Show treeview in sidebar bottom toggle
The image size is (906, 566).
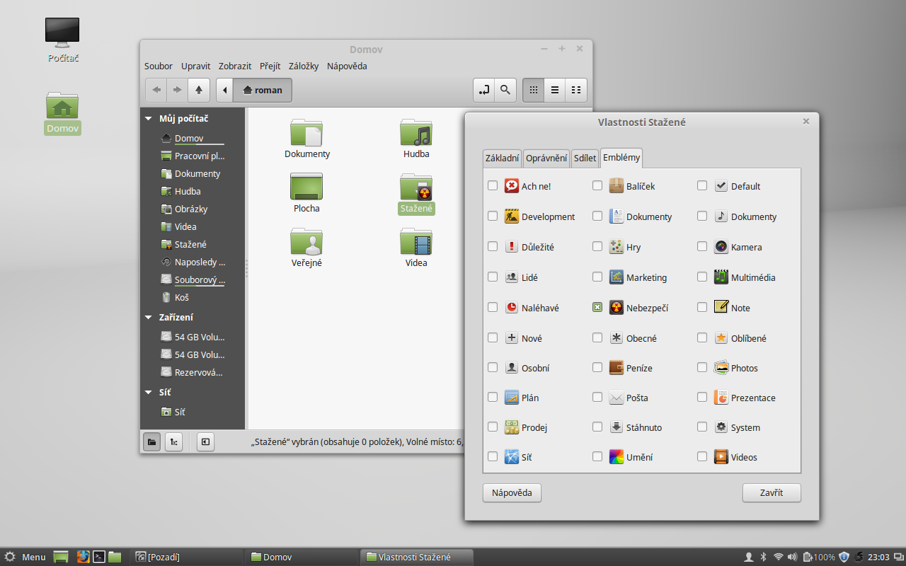[x=173, y=441]
